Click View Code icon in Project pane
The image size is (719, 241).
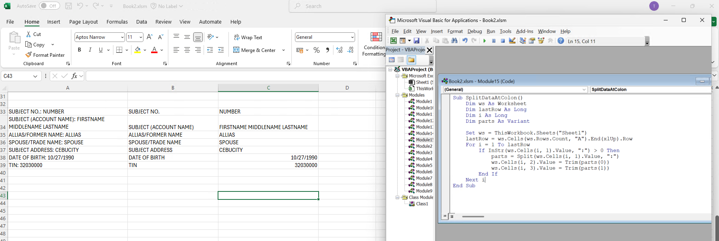[392, 60]
